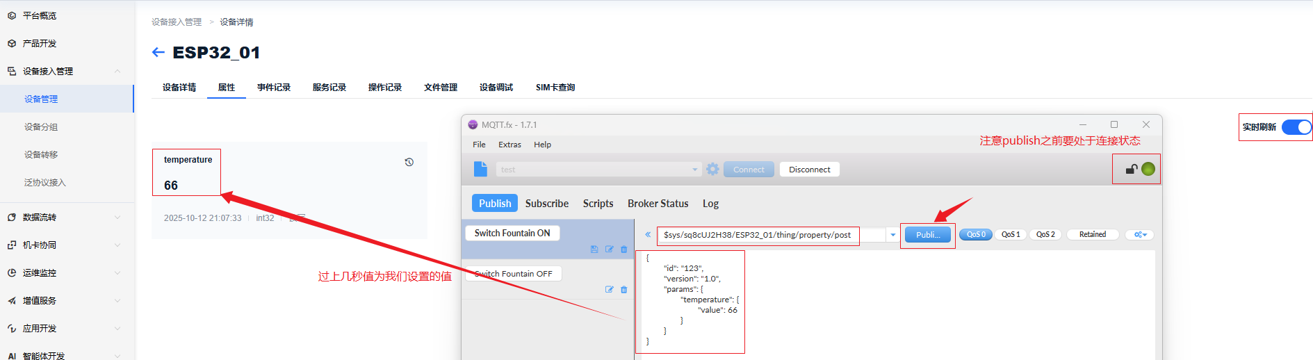Switch to MQTT.fx Subscribe tab
The image size is (1313, 360).
[547, 204]
